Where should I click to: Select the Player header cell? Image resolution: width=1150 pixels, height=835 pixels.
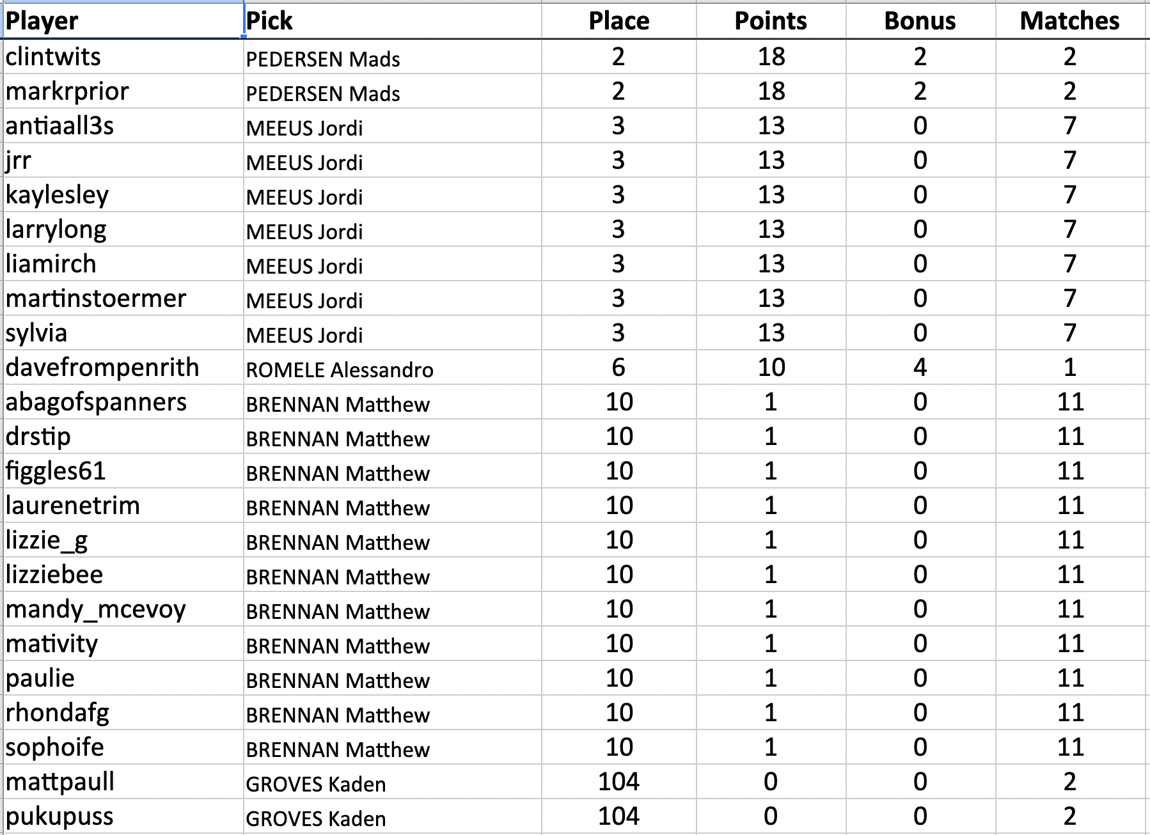click(x=123, y=21)
